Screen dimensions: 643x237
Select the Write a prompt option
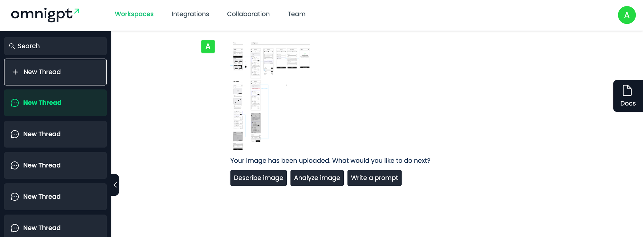coord(374,178)
